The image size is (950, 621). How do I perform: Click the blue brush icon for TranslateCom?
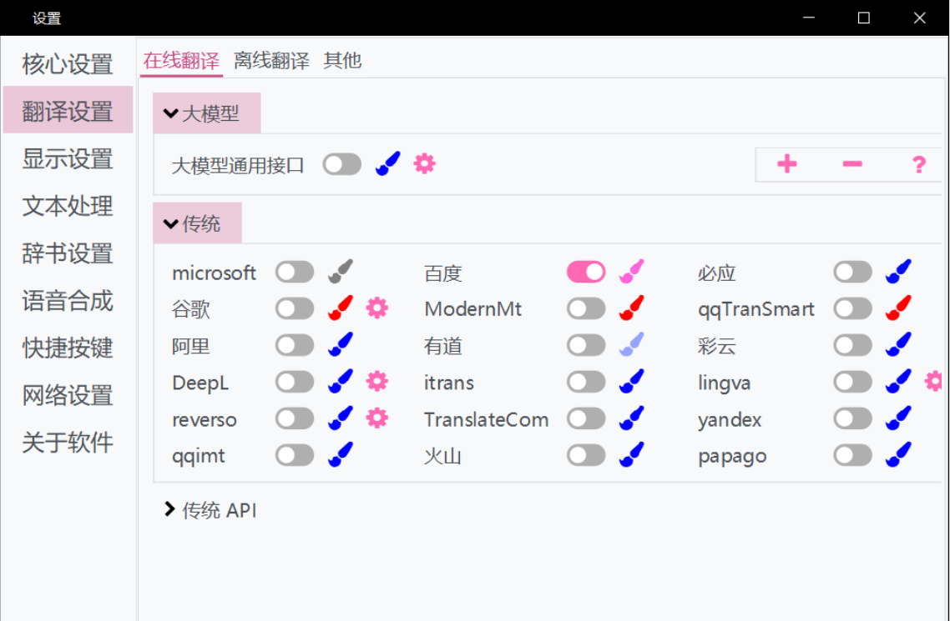(631, 418)
